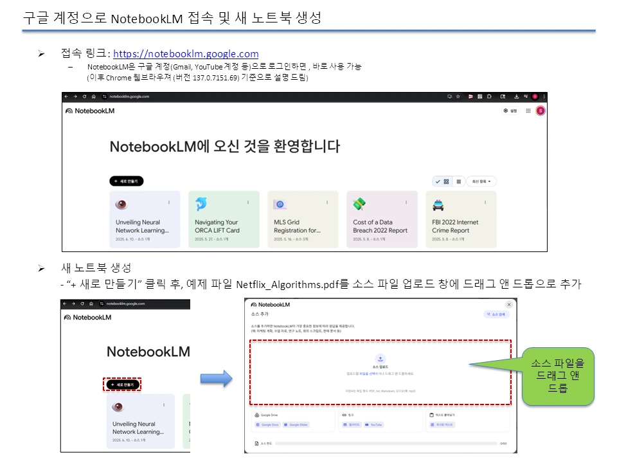Viewport: 617px width, 463px height.
Task: Click browser back arrow in the small cropped screenshot
Action: (64, 304)
